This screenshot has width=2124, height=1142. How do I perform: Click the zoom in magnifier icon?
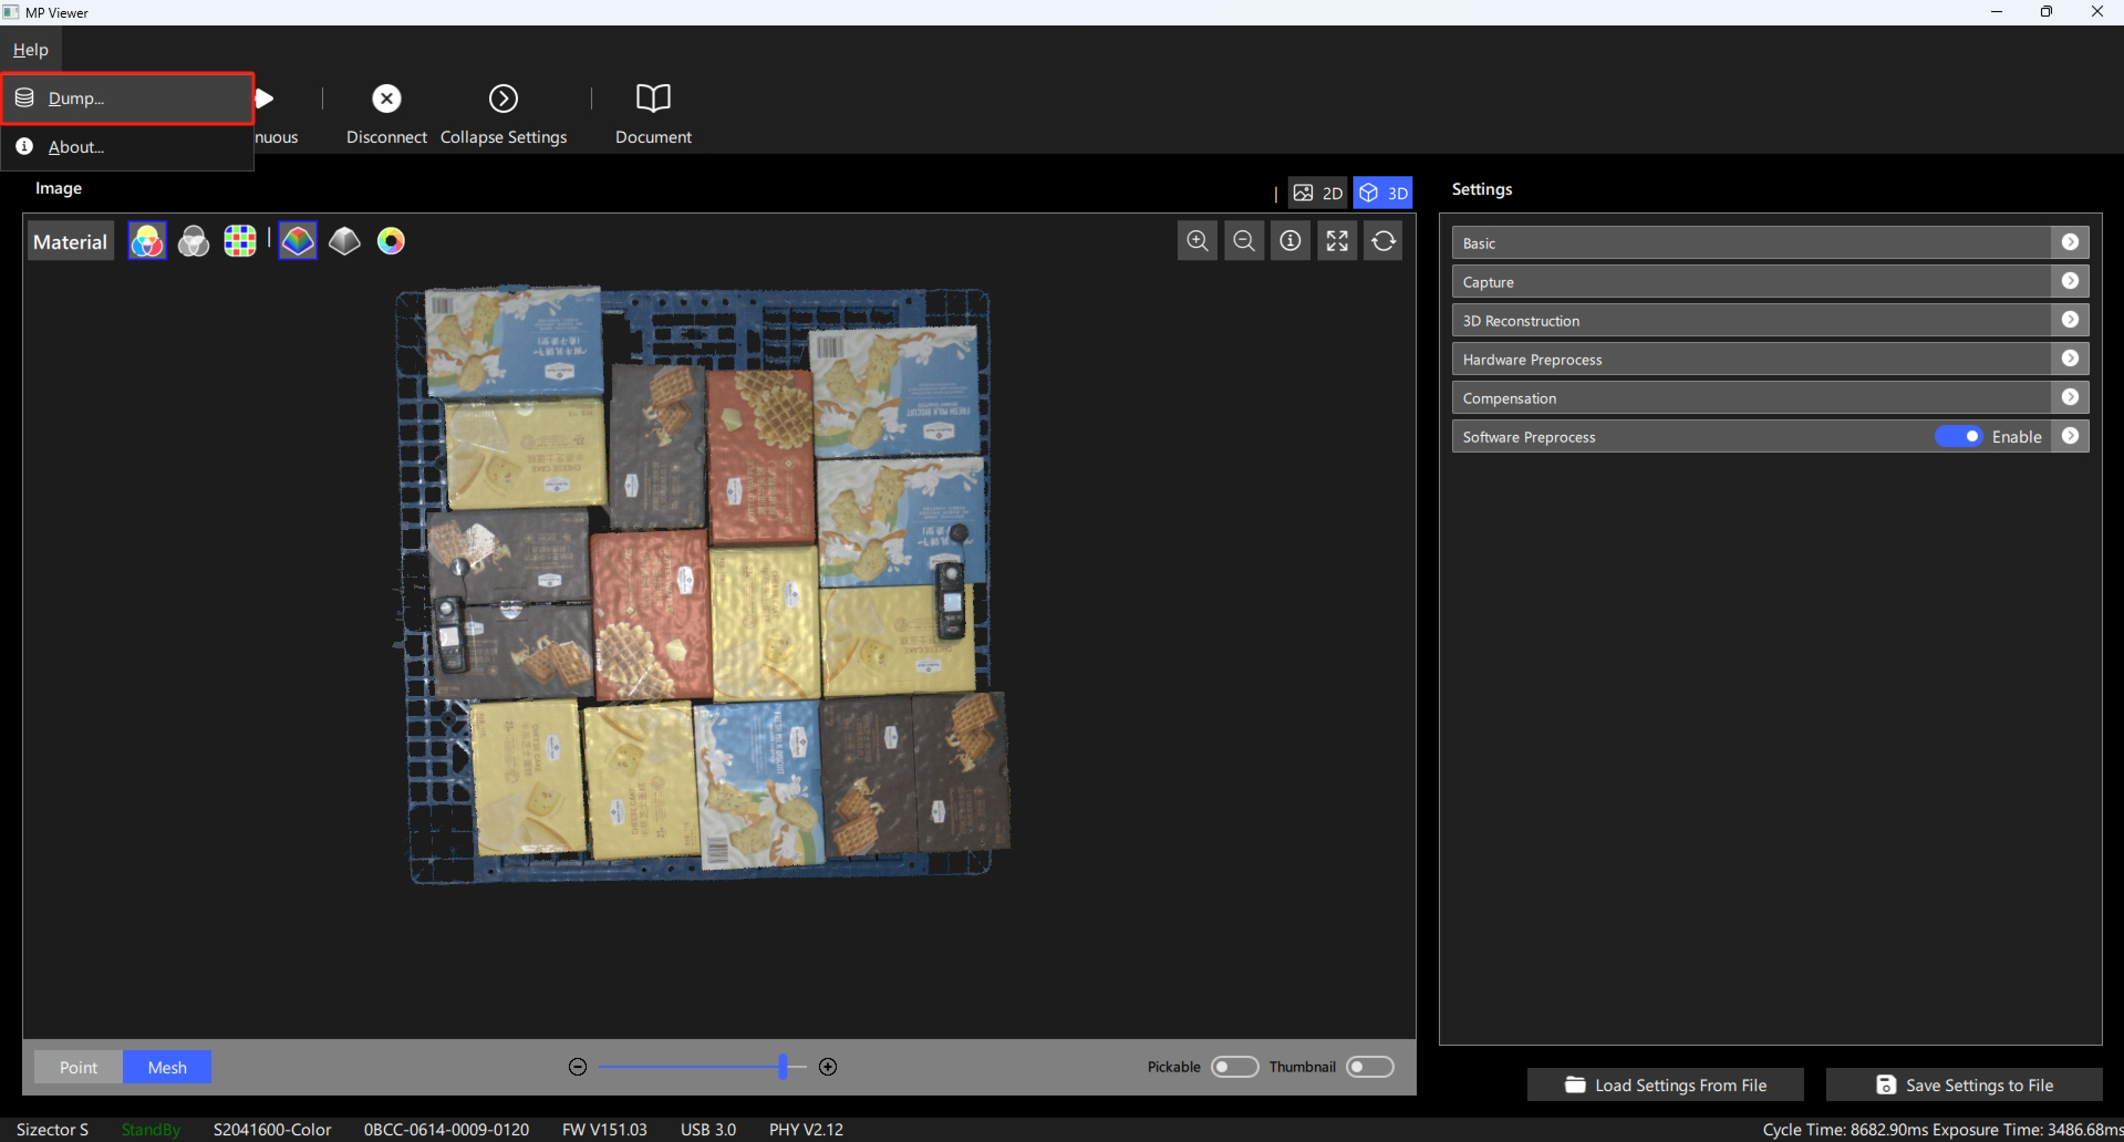click(1197, 241)
